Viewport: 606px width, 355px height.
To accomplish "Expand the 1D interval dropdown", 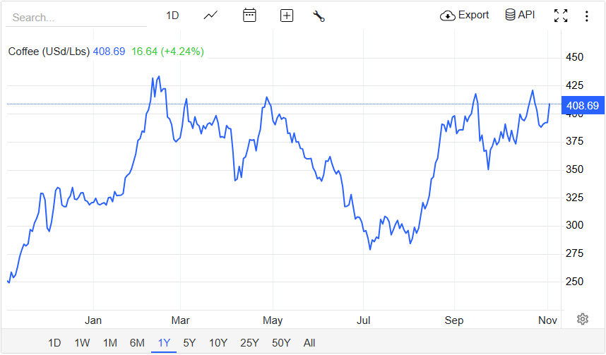I will [172, 16].
